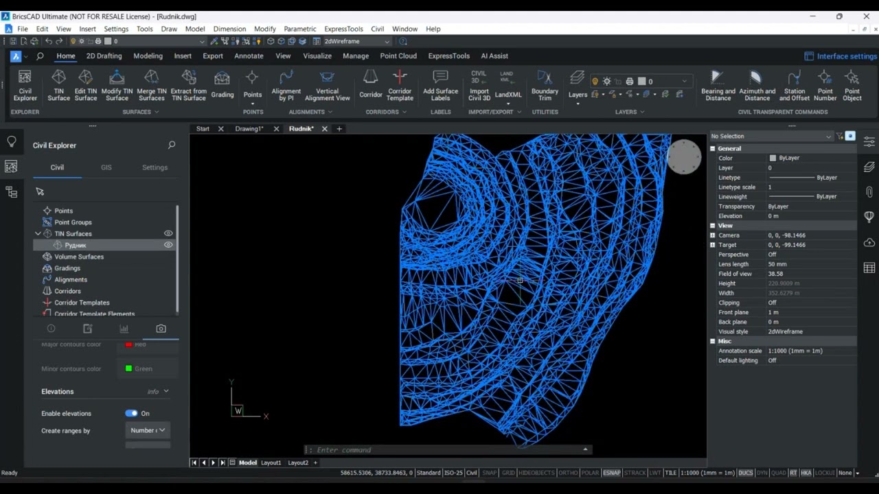Open the File menu
This screenshot has width=879, height=494.
click(23, 29)
